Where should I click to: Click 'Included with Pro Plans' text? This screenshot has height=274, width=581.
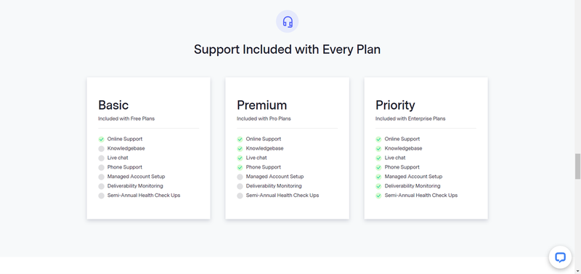(x=264, y=118)
